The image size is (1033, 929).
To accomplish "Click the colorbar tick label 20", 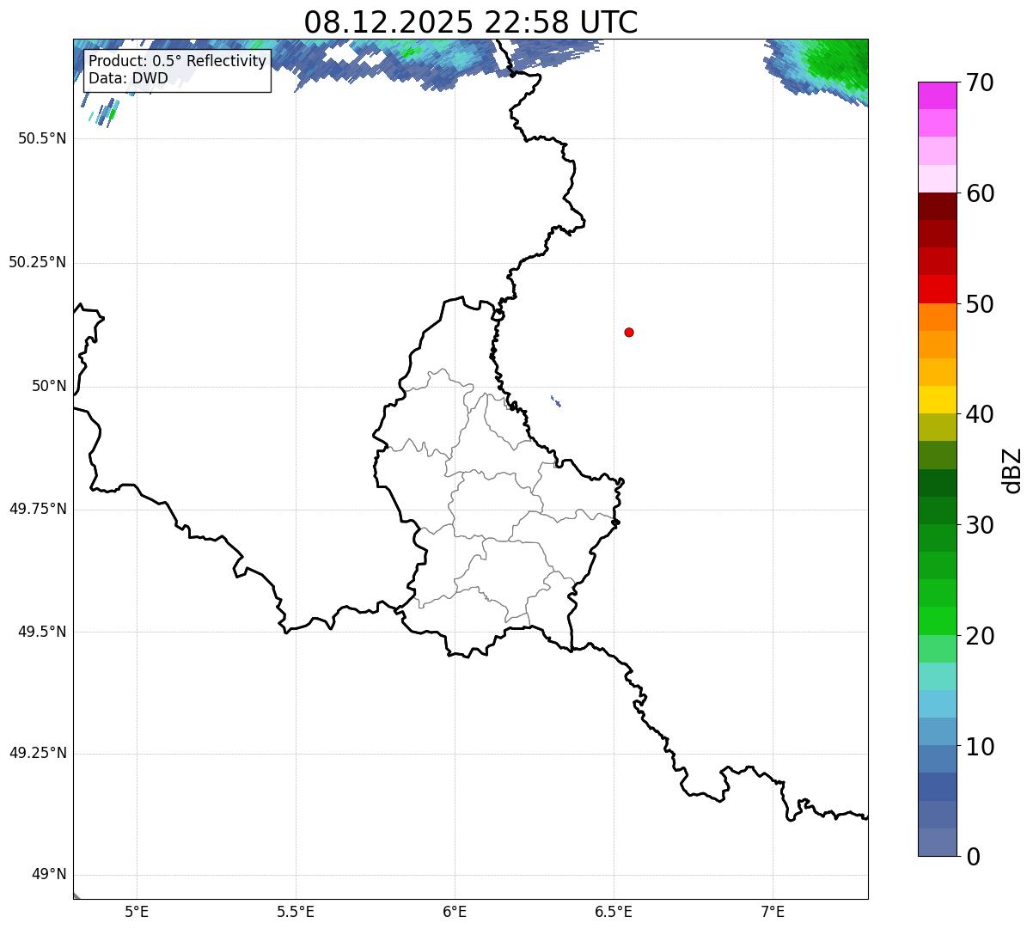I will tap(980, 636).
